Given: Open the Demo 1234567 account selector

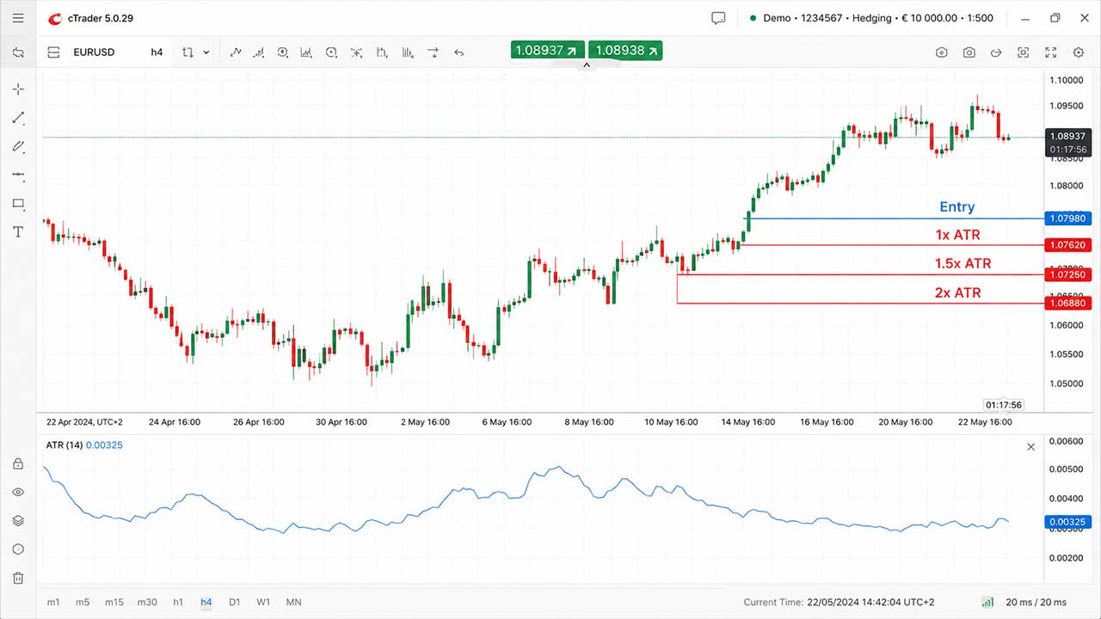Looking at the screenshot, I should click(x=871, y=18).
